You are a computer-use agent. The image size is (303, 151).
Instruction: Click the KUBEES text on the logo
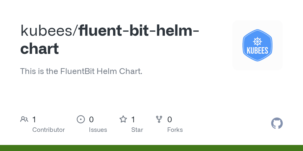tap(257, 50)
